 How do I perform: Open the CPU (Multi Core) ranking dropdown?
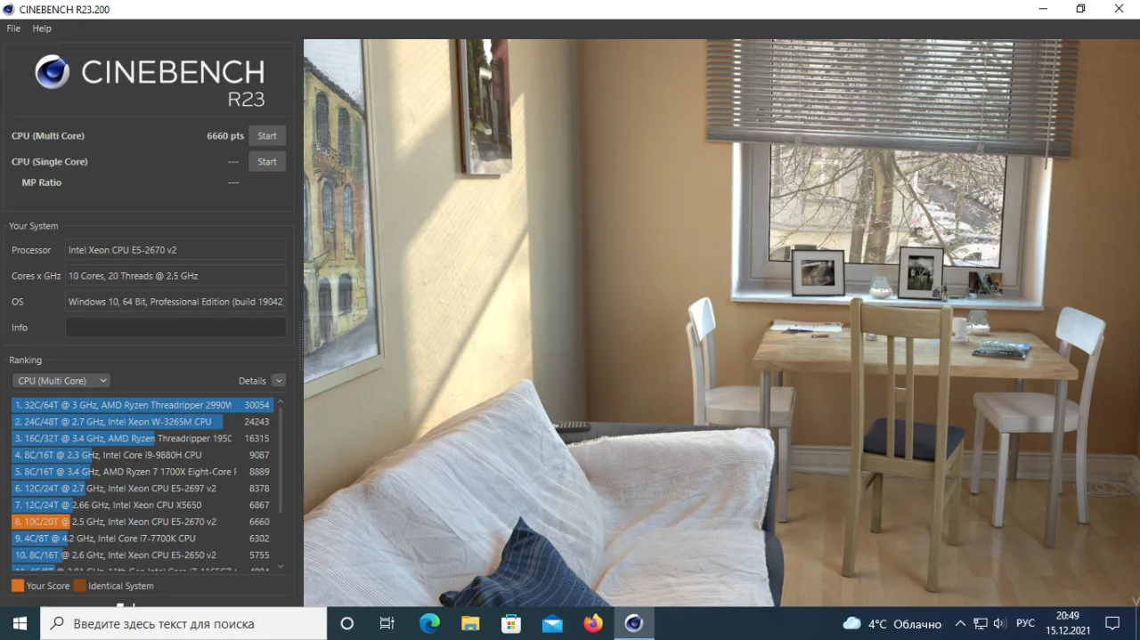click(61, 381)
